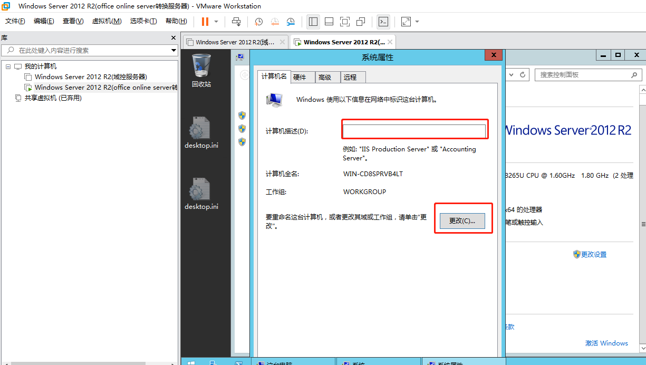Close the 系统属性 dialog
The height and width of the screenshot is (365, 646).
[494, 55]
